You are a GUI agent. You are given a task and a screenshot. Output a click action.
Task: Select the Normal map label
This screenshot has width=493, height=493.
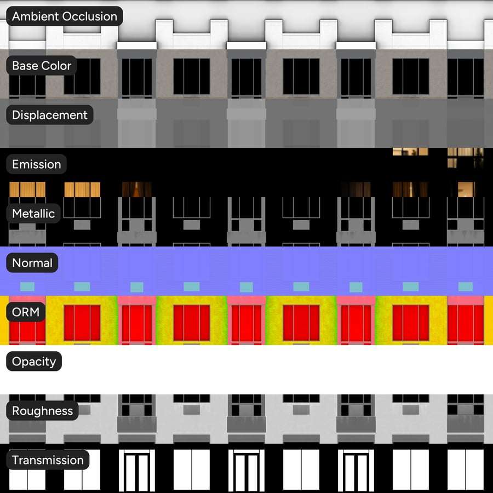point(32,263)
